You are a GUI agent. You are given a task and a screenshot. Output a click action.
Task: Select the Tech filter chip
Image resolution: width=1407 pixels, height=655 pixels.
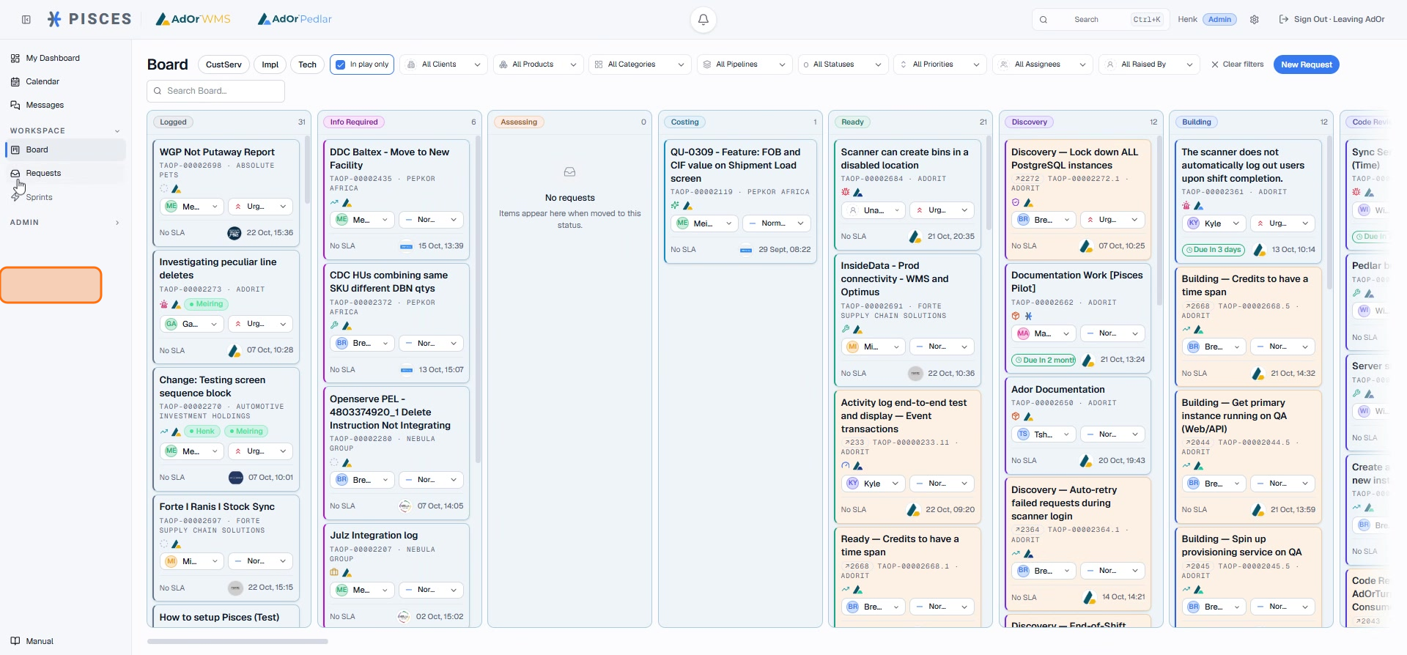(x=308, y=64)
